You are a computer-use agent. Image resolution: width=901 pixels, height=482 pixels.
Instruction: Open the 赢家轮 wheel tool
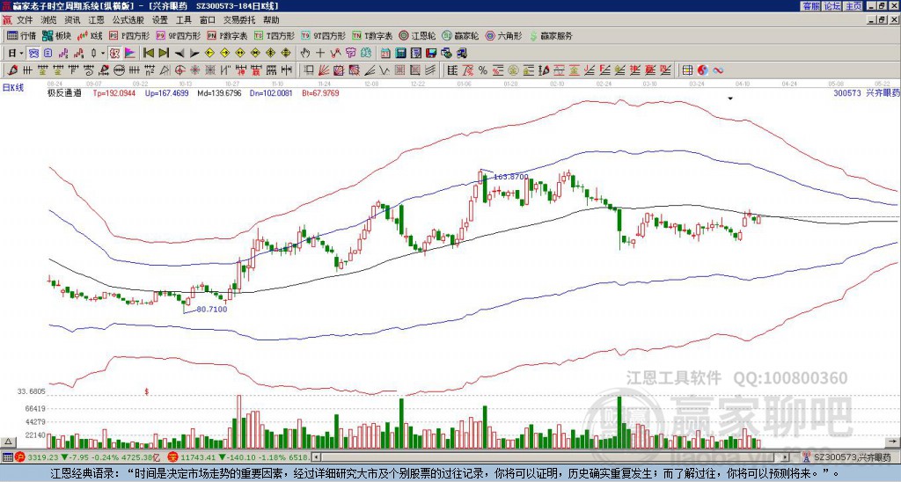pyautogui.click(x=460, y=35)
